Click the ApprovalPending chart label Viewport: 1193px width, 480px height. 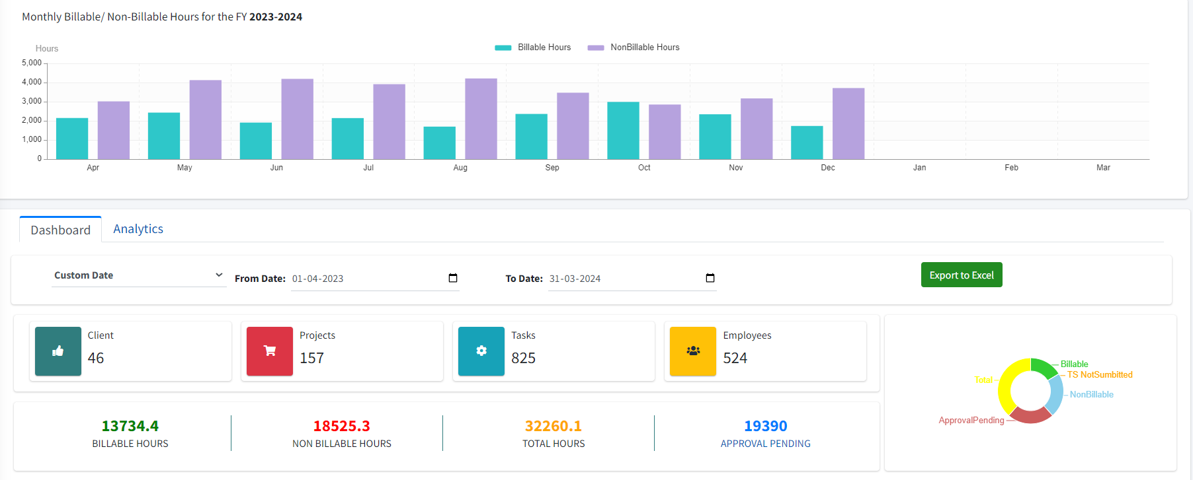click(x=971, y=420)
